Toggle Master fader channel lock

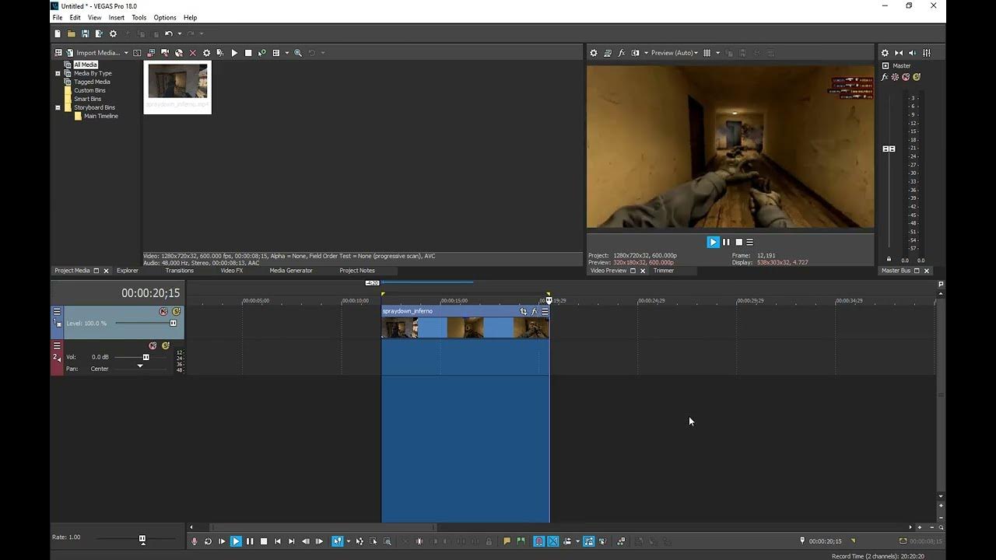click(x=889, y=259)
